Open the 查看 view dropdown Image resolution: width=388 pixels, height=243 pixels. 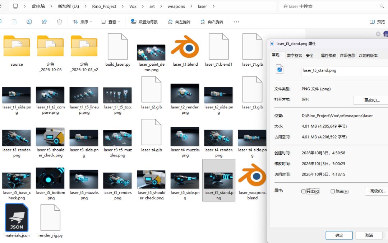click(x=111, y=22)
